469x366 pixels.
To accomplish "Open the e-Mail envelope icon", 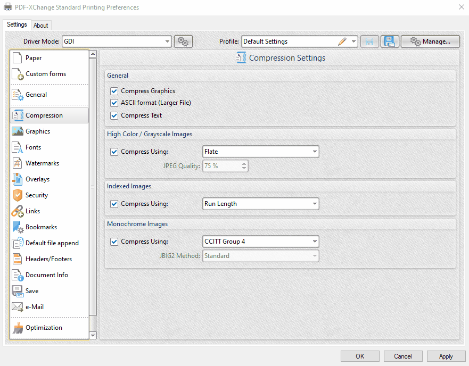I will [x=18, y=307].
